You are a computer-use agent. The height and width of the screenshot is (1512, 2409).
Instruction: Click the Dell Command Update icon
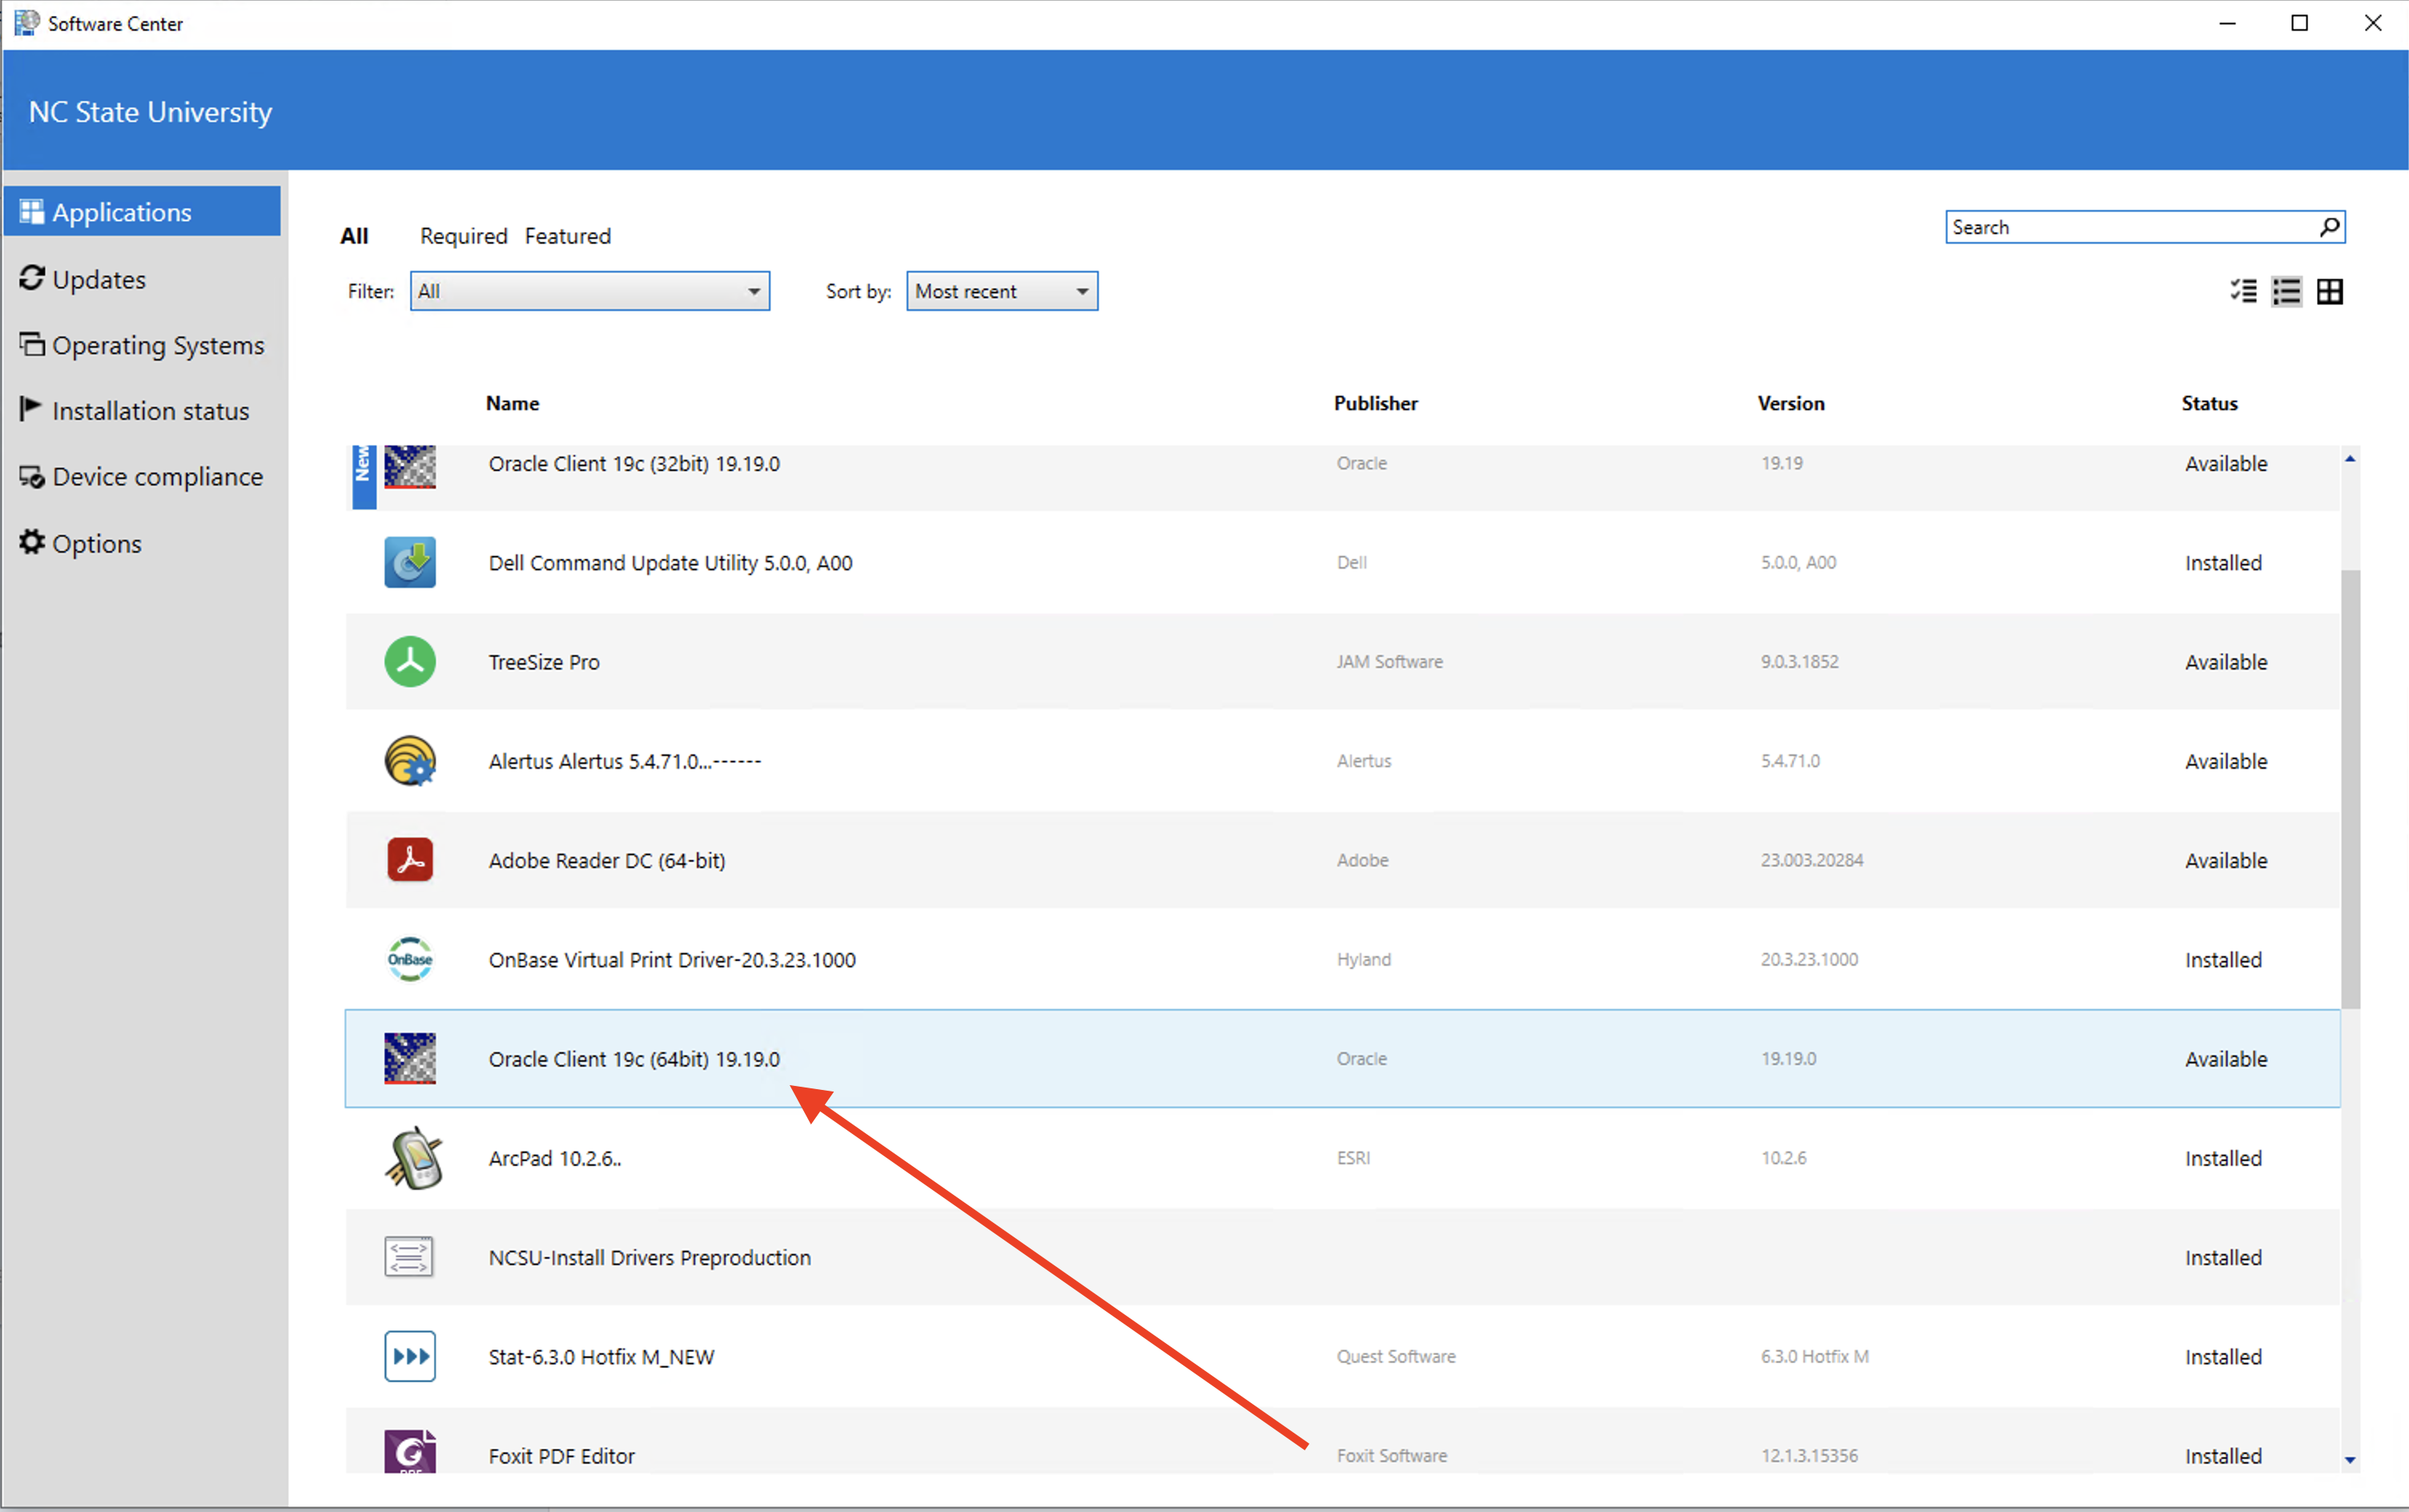pyautogui.click(x=410, y=562)
